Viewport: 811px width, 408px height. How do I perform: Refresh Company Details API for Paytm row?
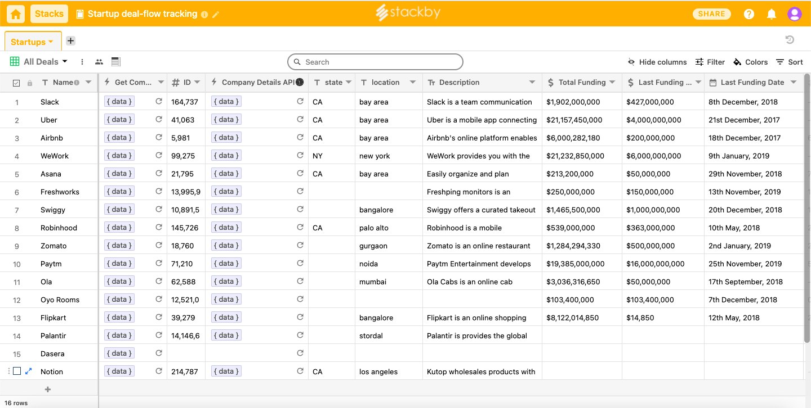click(300, 264)
